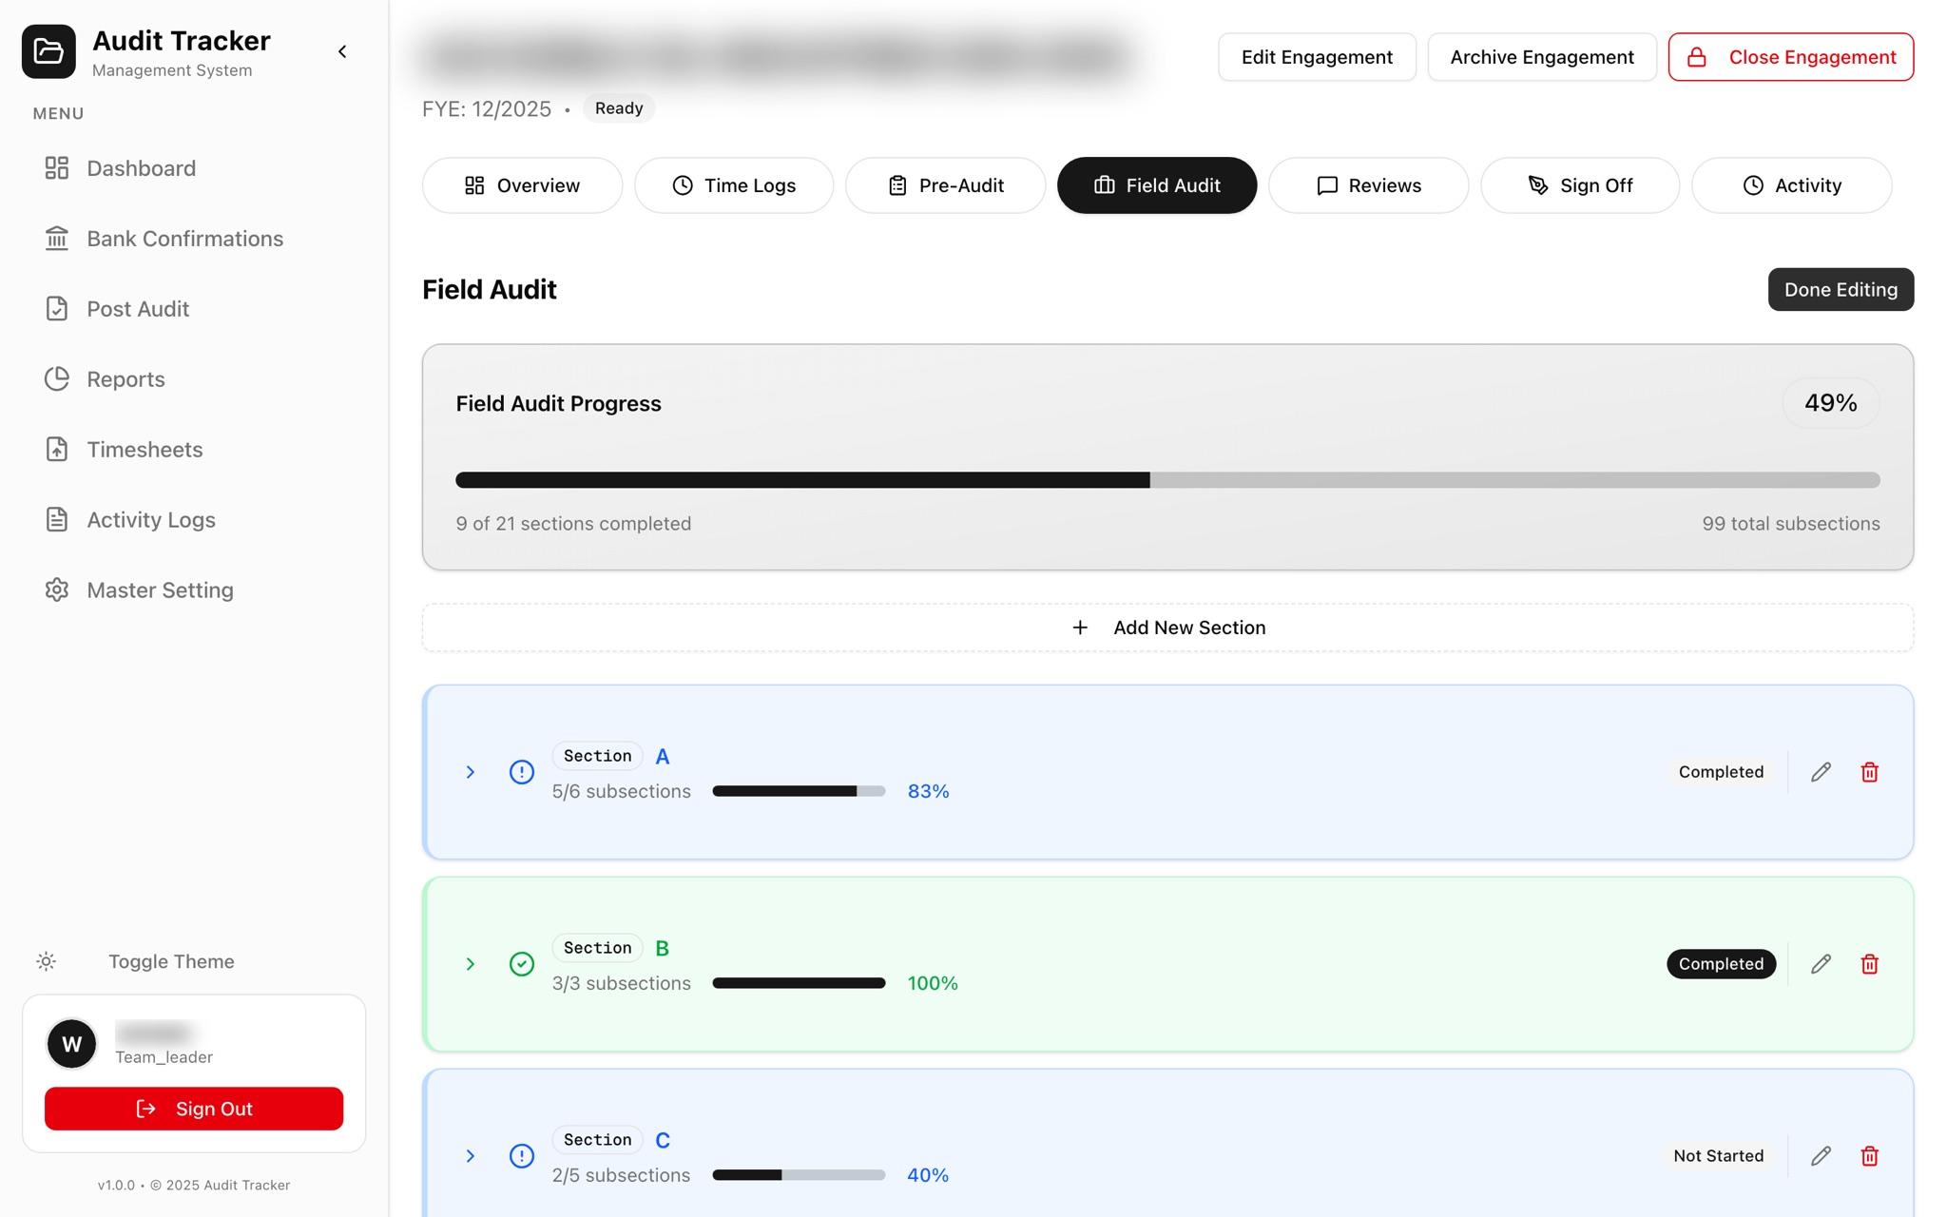The height and width of the screenshot is (1217, 1947).
Task: Click the Section C warning status icon
Action: pyautogui.click(x=522, y=1156)
